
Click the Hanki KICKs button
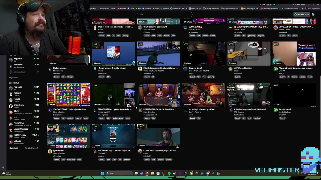pos(302,14)
